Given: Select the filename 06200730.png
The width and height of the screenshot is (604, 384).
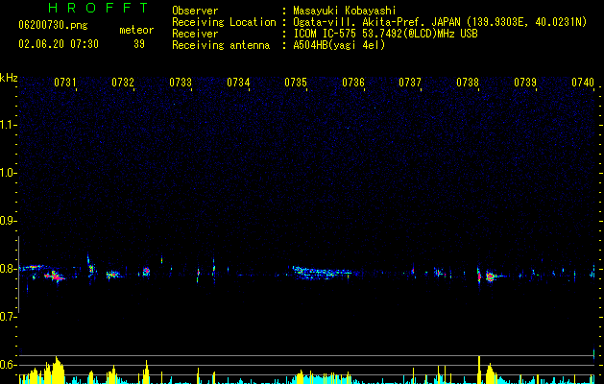Looking at the screenshot, I should pyautogui.click(x=53, y=26).
